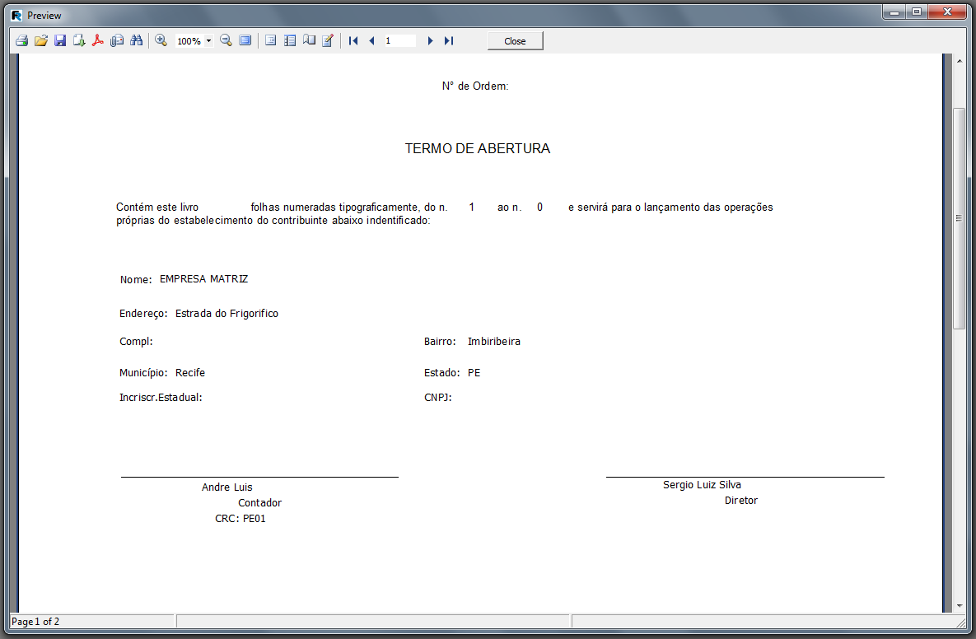Click the 'Diretor' title text
Image resolution: width=976 pixels, height=639 pixels.
click(x=740, y=501)
